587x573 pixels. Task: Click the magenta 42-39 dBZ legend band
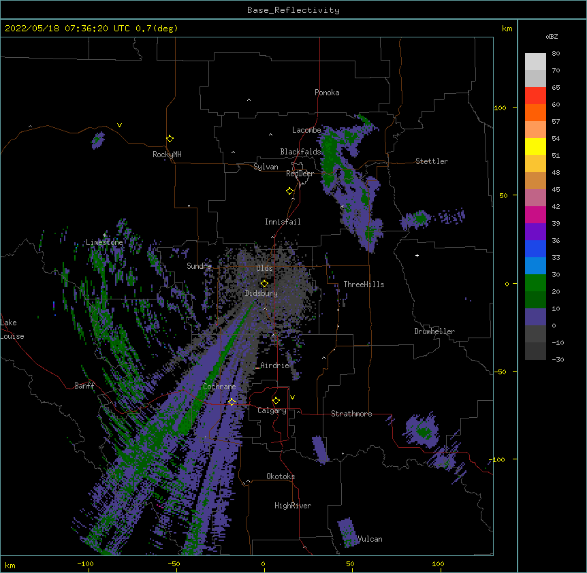pos(535,214)
